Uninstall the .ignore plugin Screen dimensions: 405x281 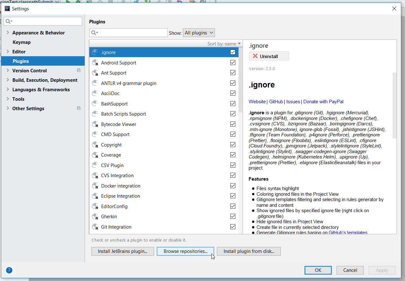(x=269, y=56)
